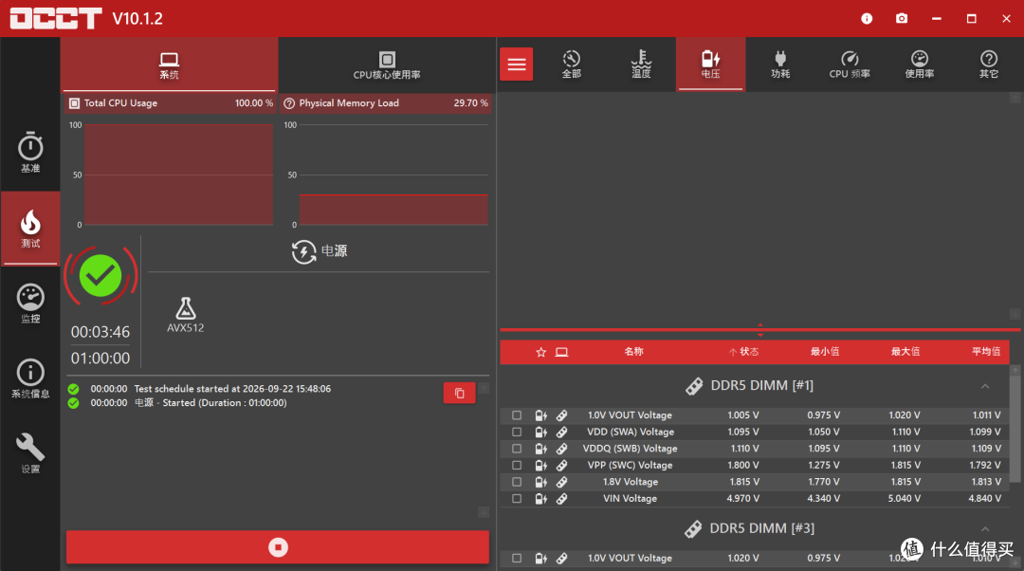Check the VDD (SWA) Voltage box

click(517, 432)
